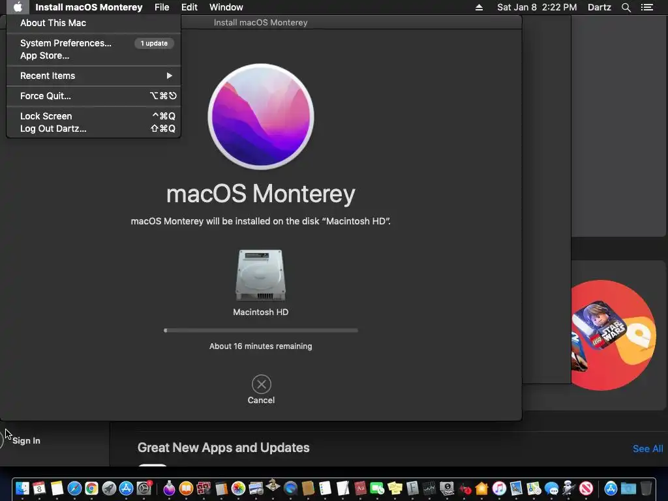The width and height of the screenshot is (668, 501).
Task: Click Great New Apps and Updates heading
Action: coord(223,448)
